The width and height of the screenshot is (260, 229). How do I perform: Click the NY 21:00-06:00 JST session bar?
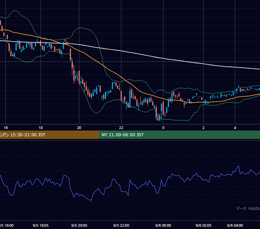coord(180,135)
